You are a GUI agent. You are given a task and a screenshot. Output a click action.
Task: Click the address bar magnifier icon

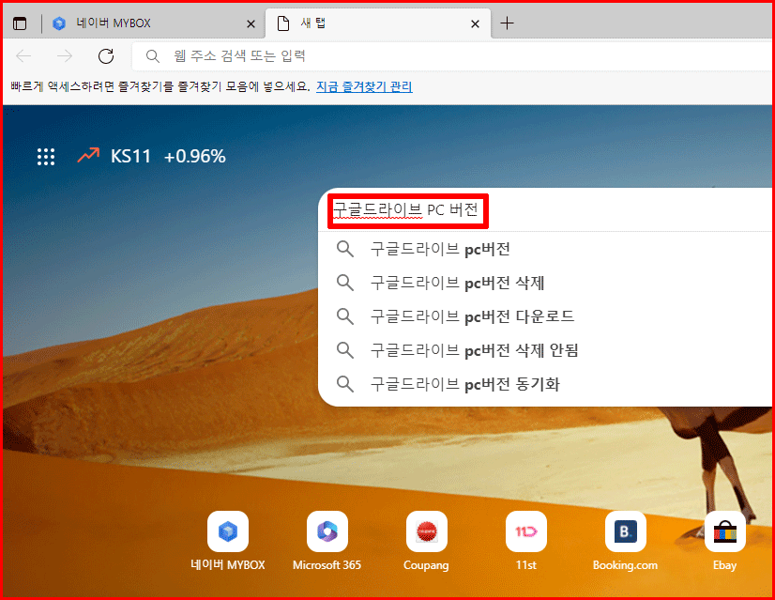(153, 56)
